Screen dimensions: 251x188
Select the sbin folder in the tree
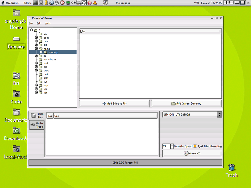[46, 78]
